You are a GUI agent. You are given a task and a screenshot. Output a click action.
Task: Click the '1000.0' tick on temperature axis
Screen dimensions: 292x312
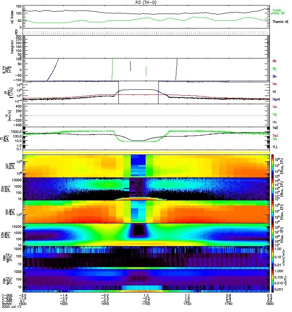click(16, 132)
